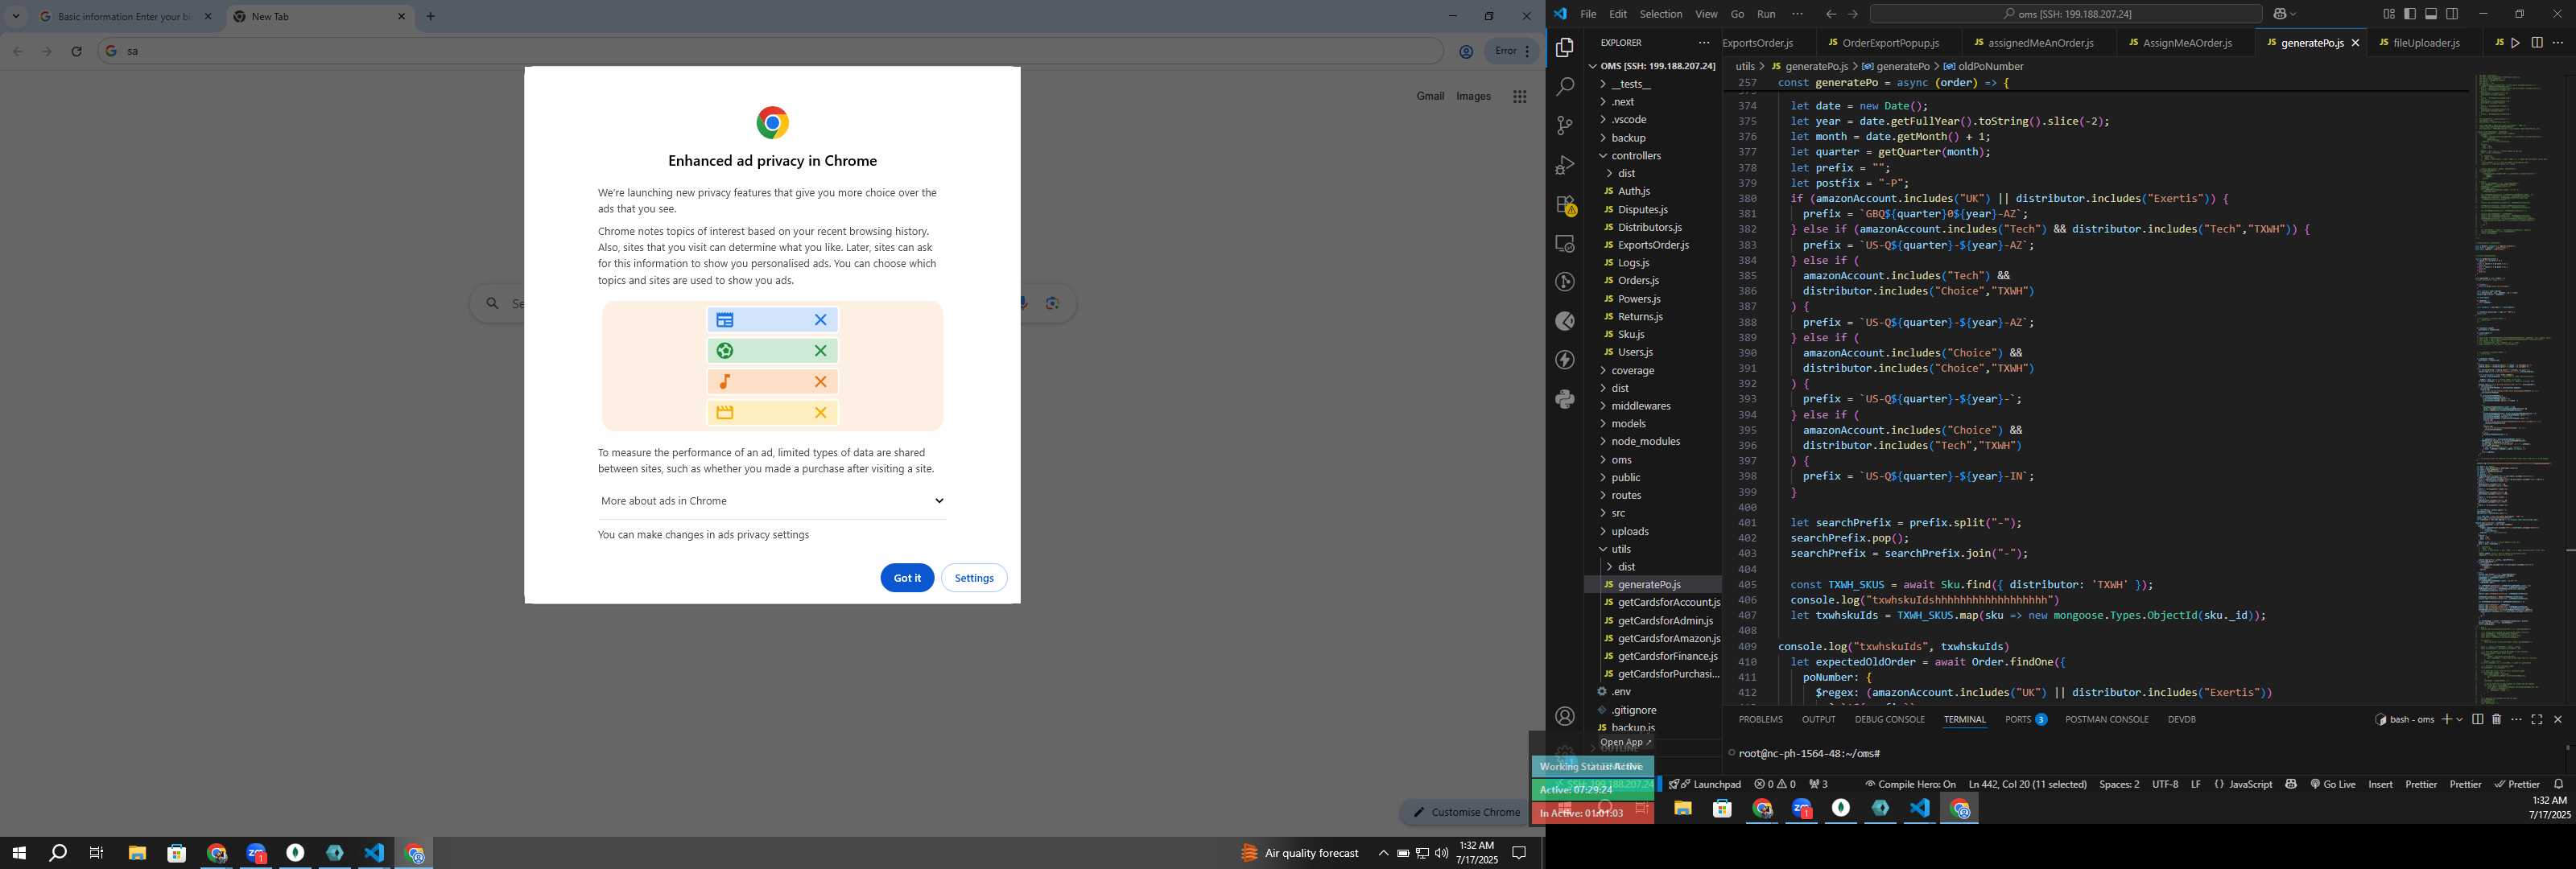The width and height of the screenshot is (2576, 869).
Task: Click Settings in the ad privacy dialog
Action: [974, 578]
